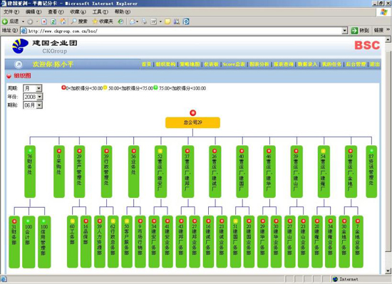Click the Stop loading icon in toolbar
The width and height of the screenshot is (392, 284).
44,21
